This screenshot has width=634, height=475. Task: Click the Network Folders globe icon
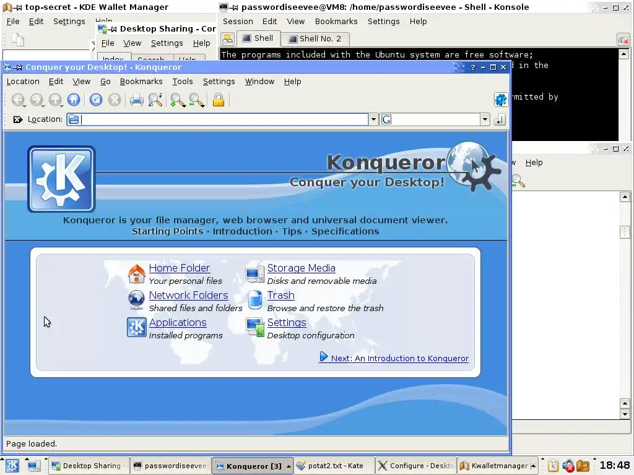tap(137, 300)
